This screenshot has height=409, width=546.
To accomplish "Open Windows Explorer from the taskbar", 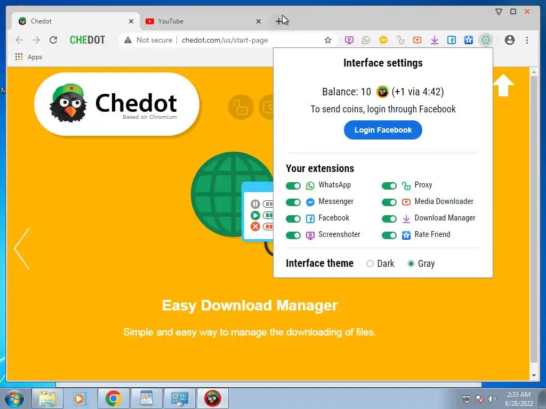I will point(47,398).
